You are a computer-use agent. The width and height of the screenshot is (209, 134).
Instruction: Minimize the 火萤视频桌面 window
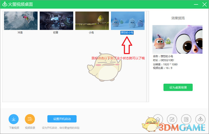(196, 5)
